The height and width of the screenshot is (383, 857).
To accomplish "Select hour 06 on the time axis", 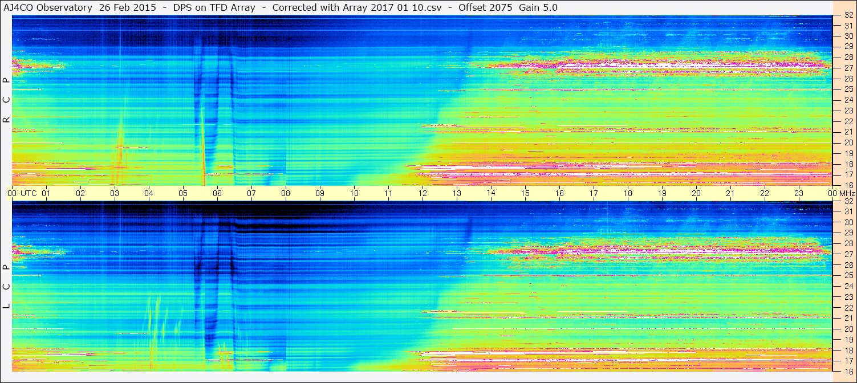I will click(217, 193).
